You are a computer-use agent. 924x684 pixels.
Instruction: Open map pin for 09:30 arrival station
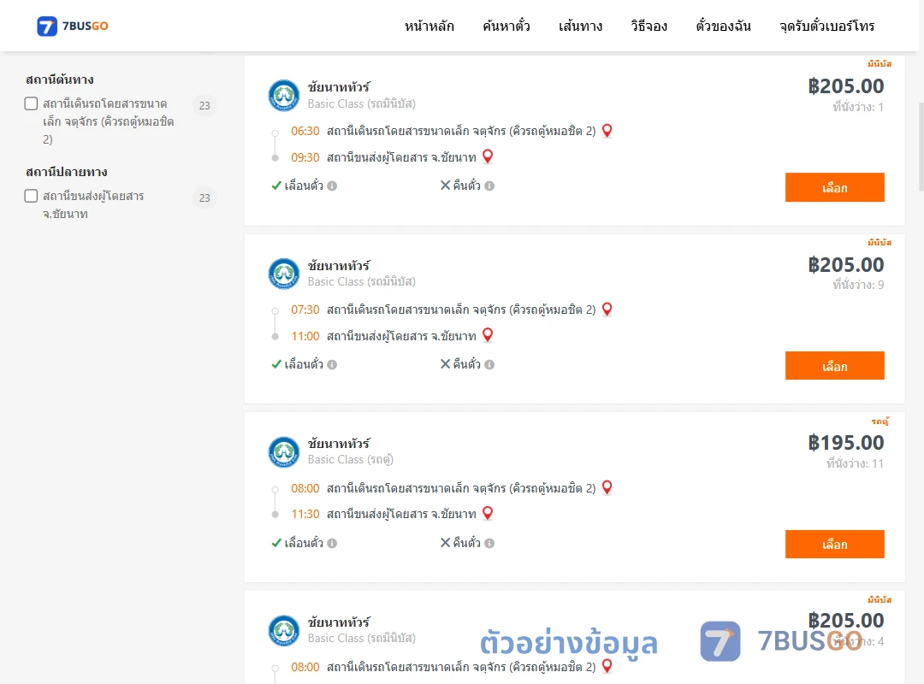point(488,156)
